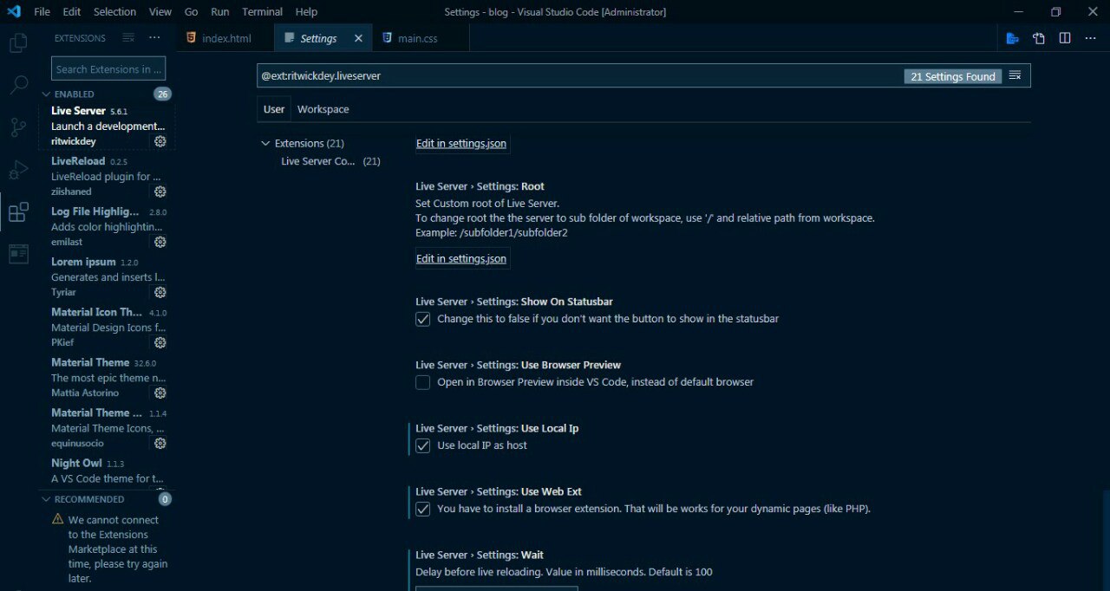Open the Search view in activity bar
The height and width of the screenshot is (591, 1110).
tap(18, 85)
